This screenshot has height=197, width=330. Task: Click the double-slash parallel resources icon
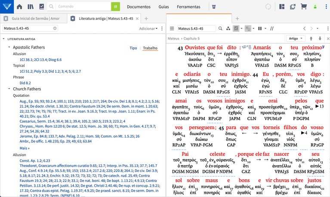tap(272, 28)
